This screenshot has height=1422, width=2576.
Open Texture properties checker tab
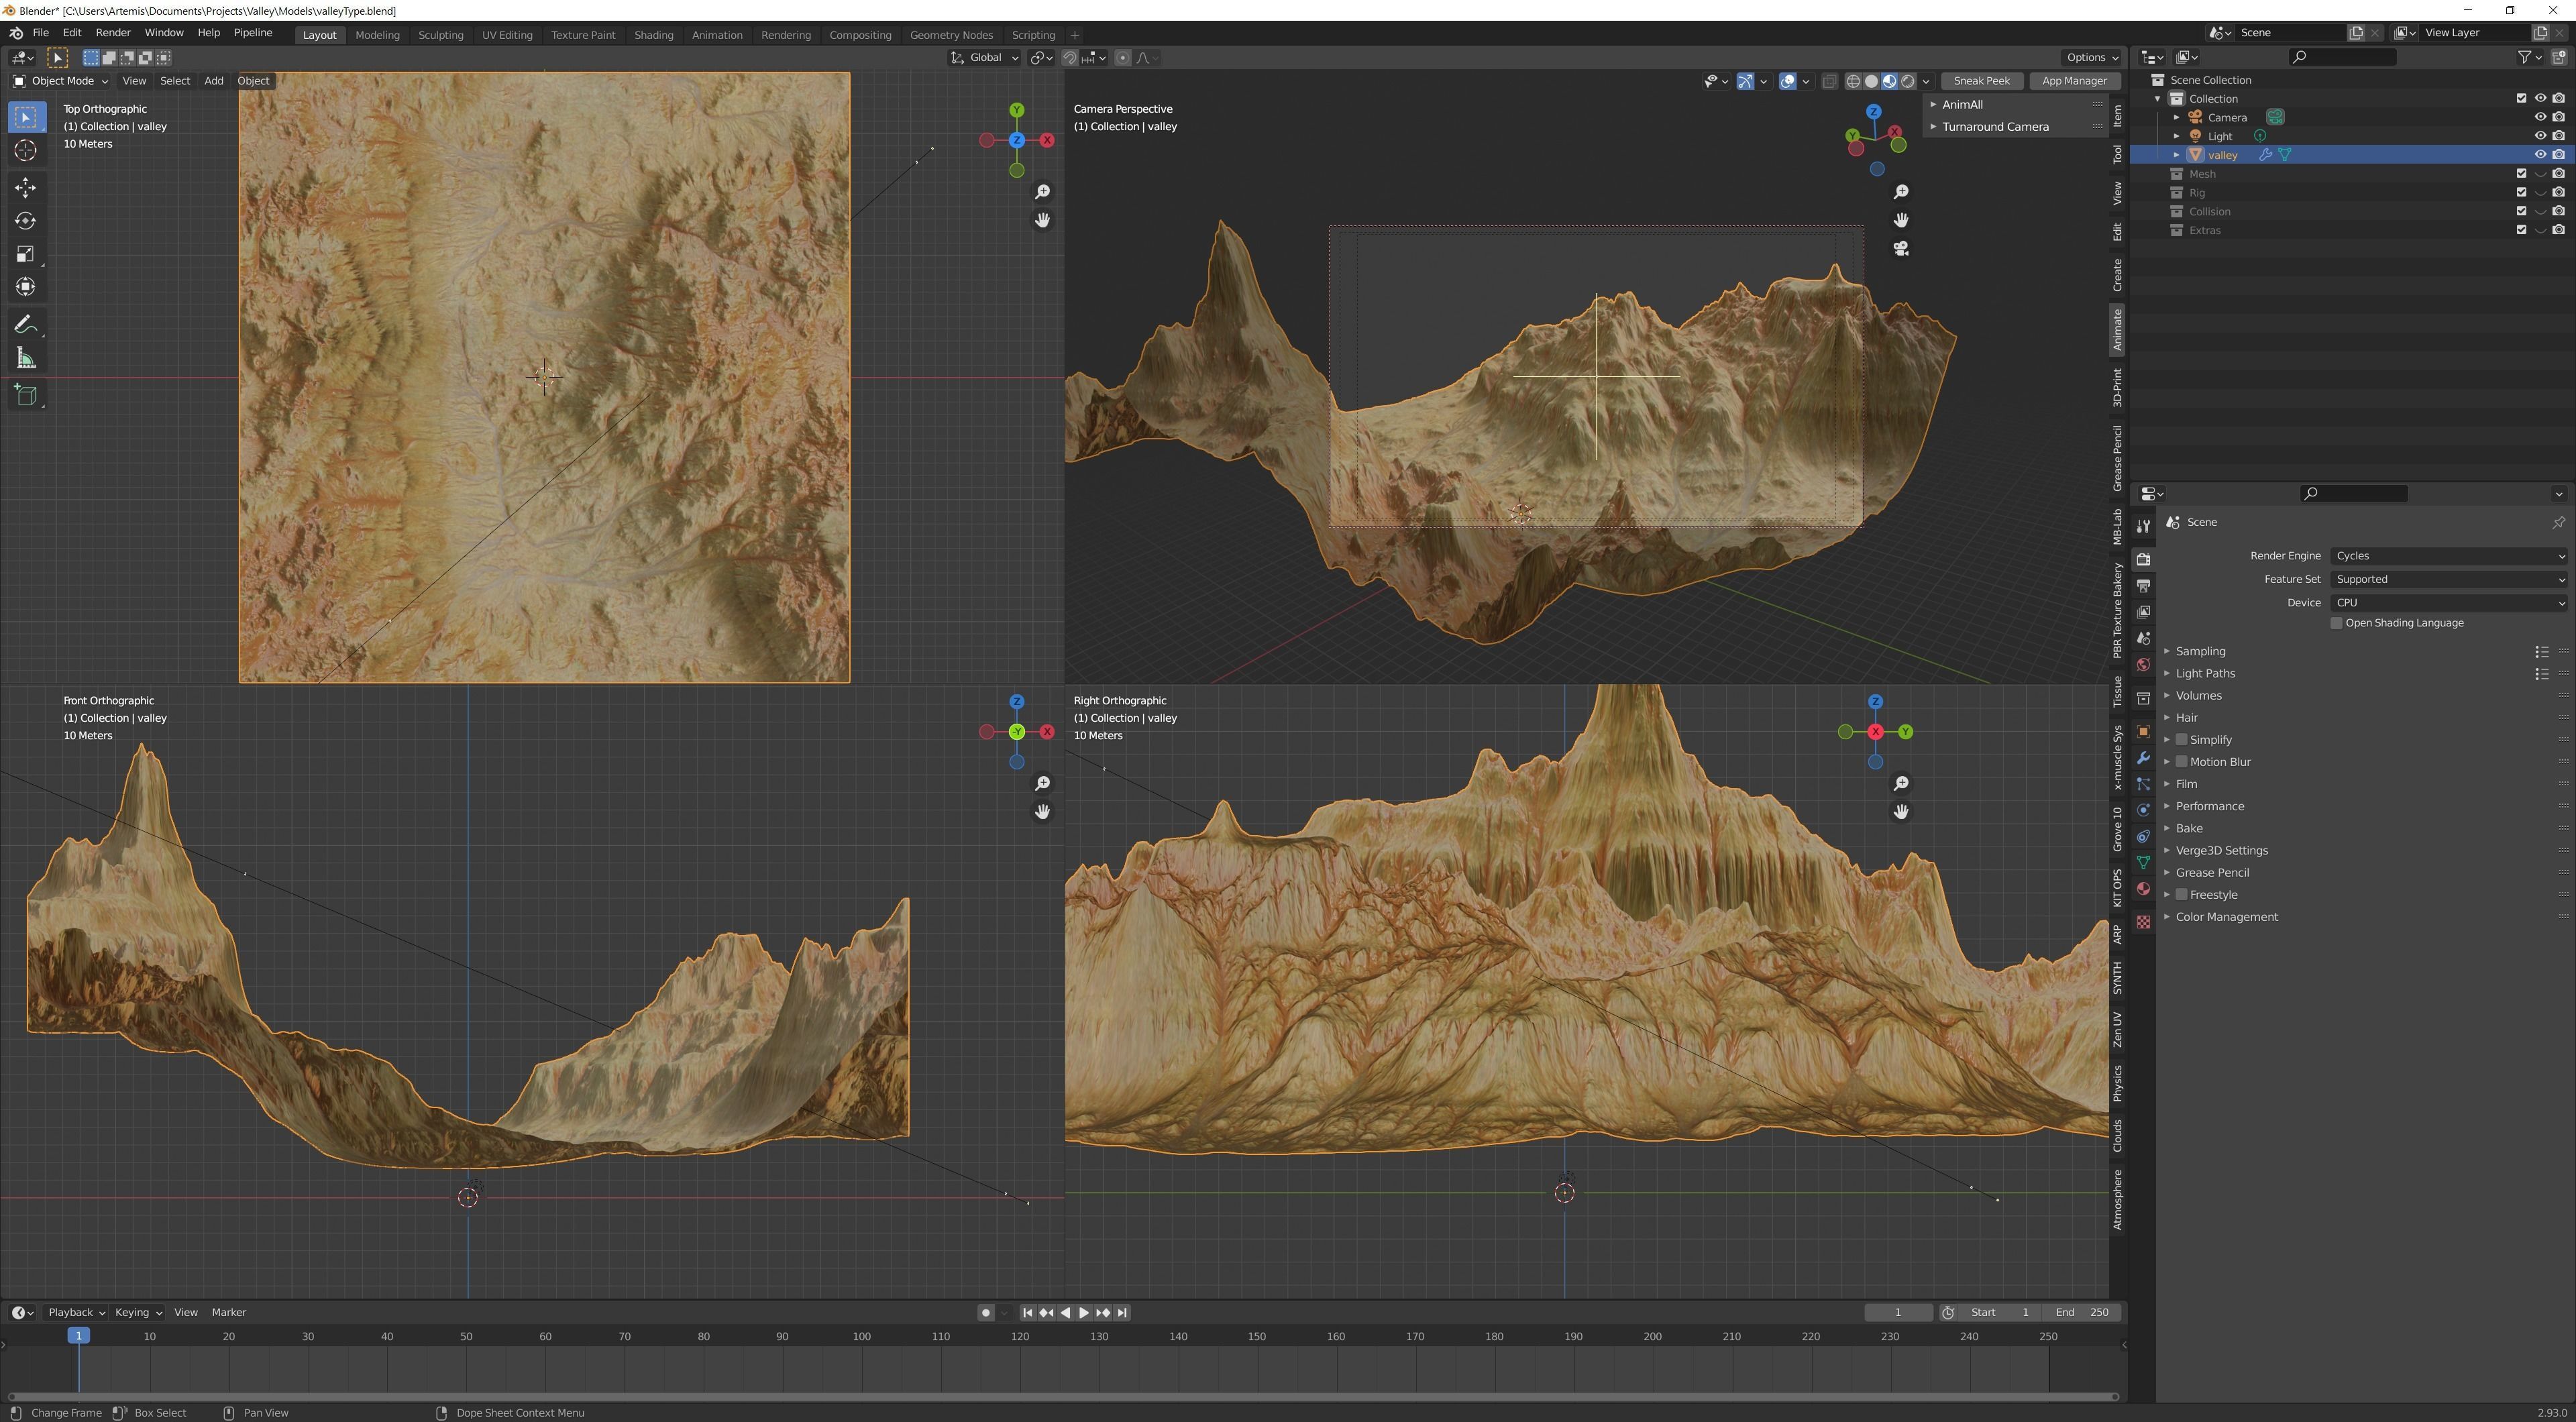2143,922
